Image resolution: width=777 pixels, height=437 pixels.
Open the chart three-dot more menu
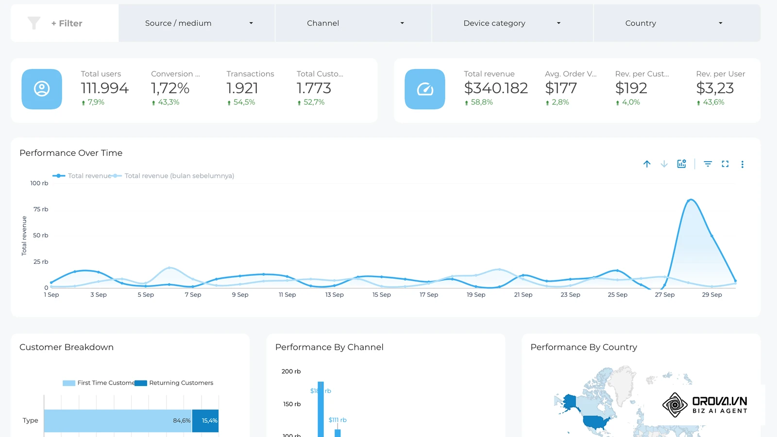pos(743,164)
